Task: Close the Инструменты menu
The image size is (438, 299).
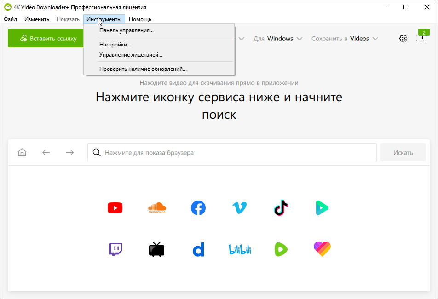Action: 104,19
